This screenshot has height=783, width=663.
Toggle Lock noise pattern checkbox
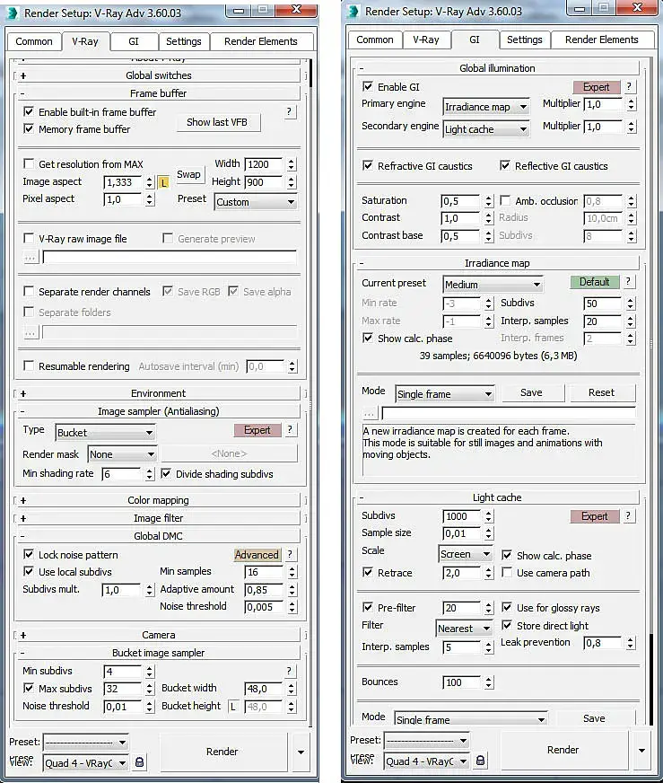click(x=29, y=554)
